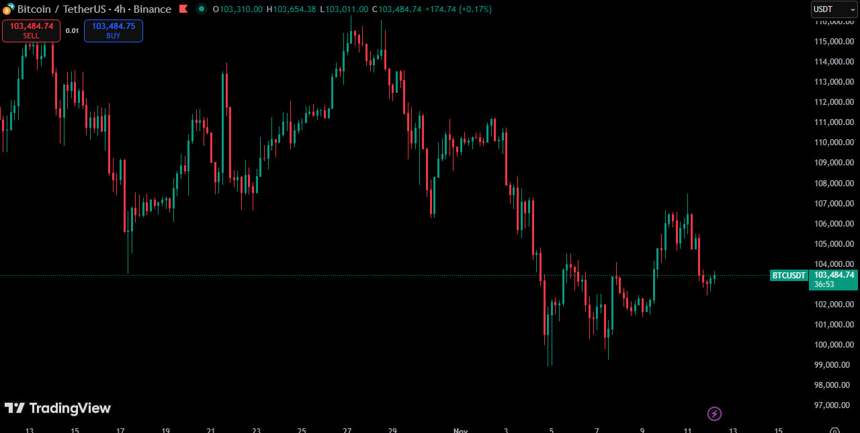Image resolution: width=860 pixels, height=433 pixels.
Task: Open chart settings via bottom-right gear icon
Action: 834,430
